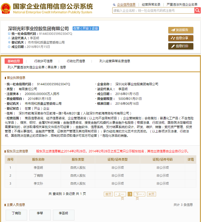This screenshot has width=201, height=222.
Task: Open the 列入严重违法失信企业名单（黑名单）信息 tab
Action: click(x=37, y=67)
